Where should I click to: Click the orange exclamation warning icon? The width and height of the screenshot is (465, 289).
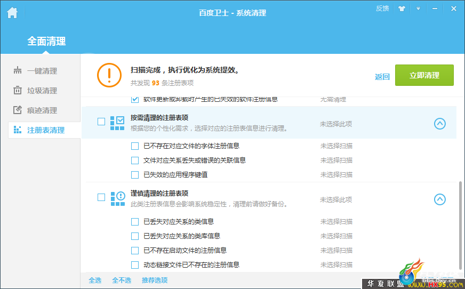point(109,75)
